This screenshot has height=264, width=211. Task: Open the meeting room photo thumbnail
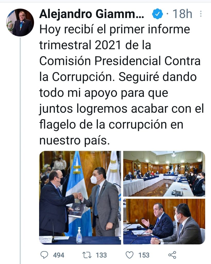(x=164, y=174)
